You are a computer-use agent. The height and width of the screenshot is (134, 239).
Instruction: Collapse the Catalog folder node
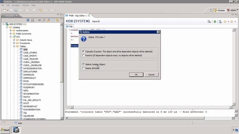(x=7, y=27)
